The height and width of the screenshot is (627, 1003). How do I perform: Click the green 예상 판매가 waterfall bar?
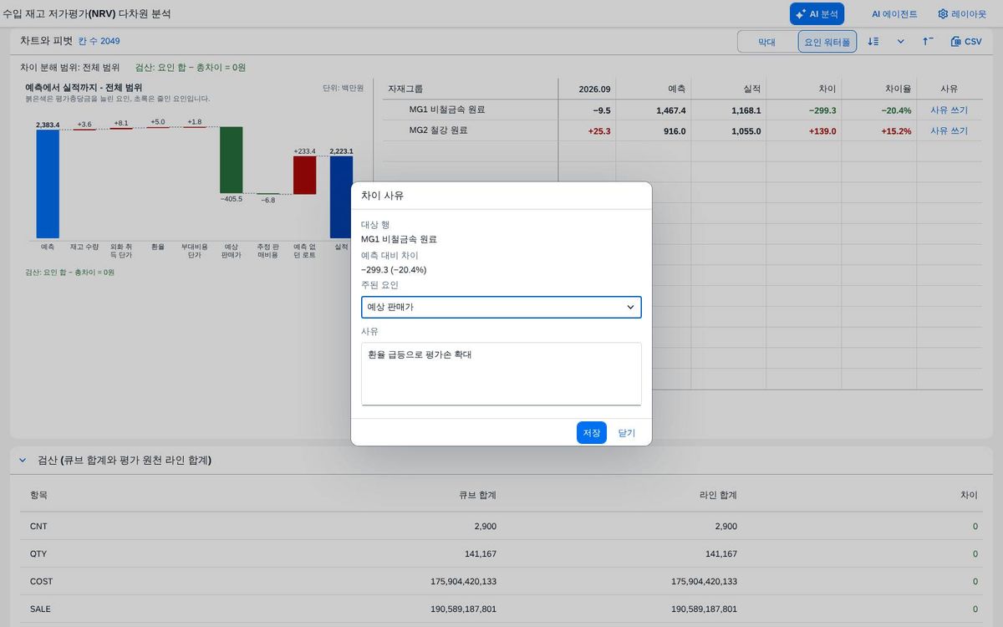[232, 160]
